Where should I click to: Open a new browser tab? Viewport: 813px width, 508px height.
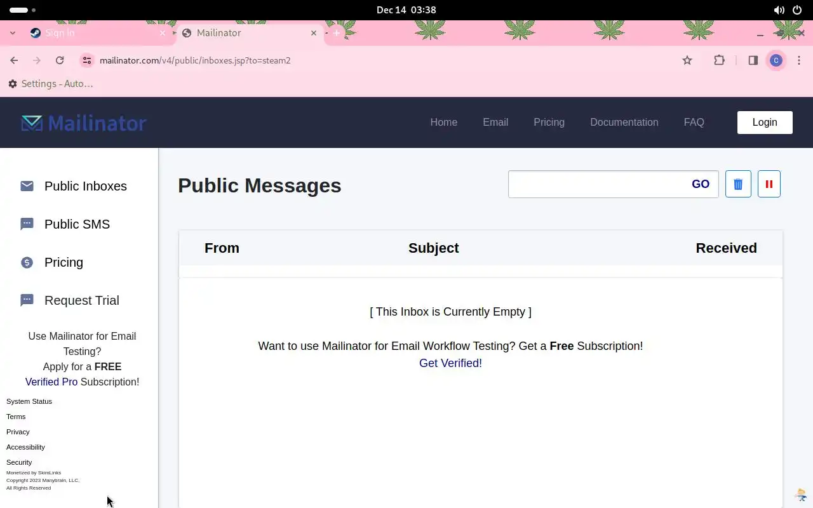point(337,33)
